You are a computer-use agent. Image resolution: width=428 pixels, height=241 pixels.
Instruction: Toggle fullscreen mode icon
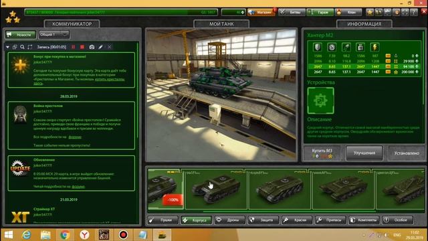coord(405,12)
